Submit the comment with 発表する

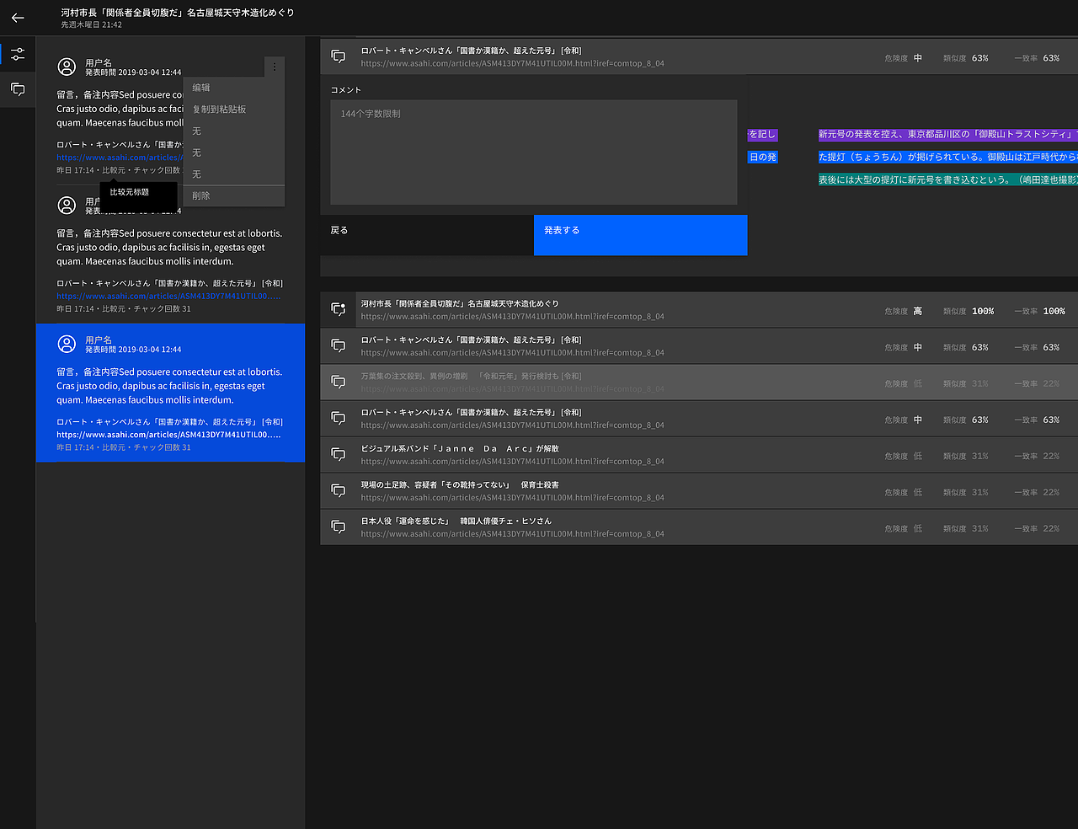point(640,235)
